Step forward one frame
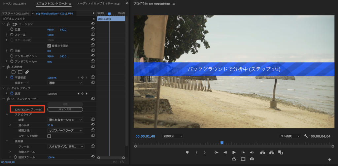 [243, 152]
